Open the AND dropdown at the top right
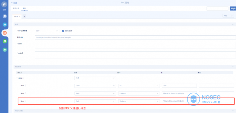Screen dimensions: 236x113 (228, 16)
